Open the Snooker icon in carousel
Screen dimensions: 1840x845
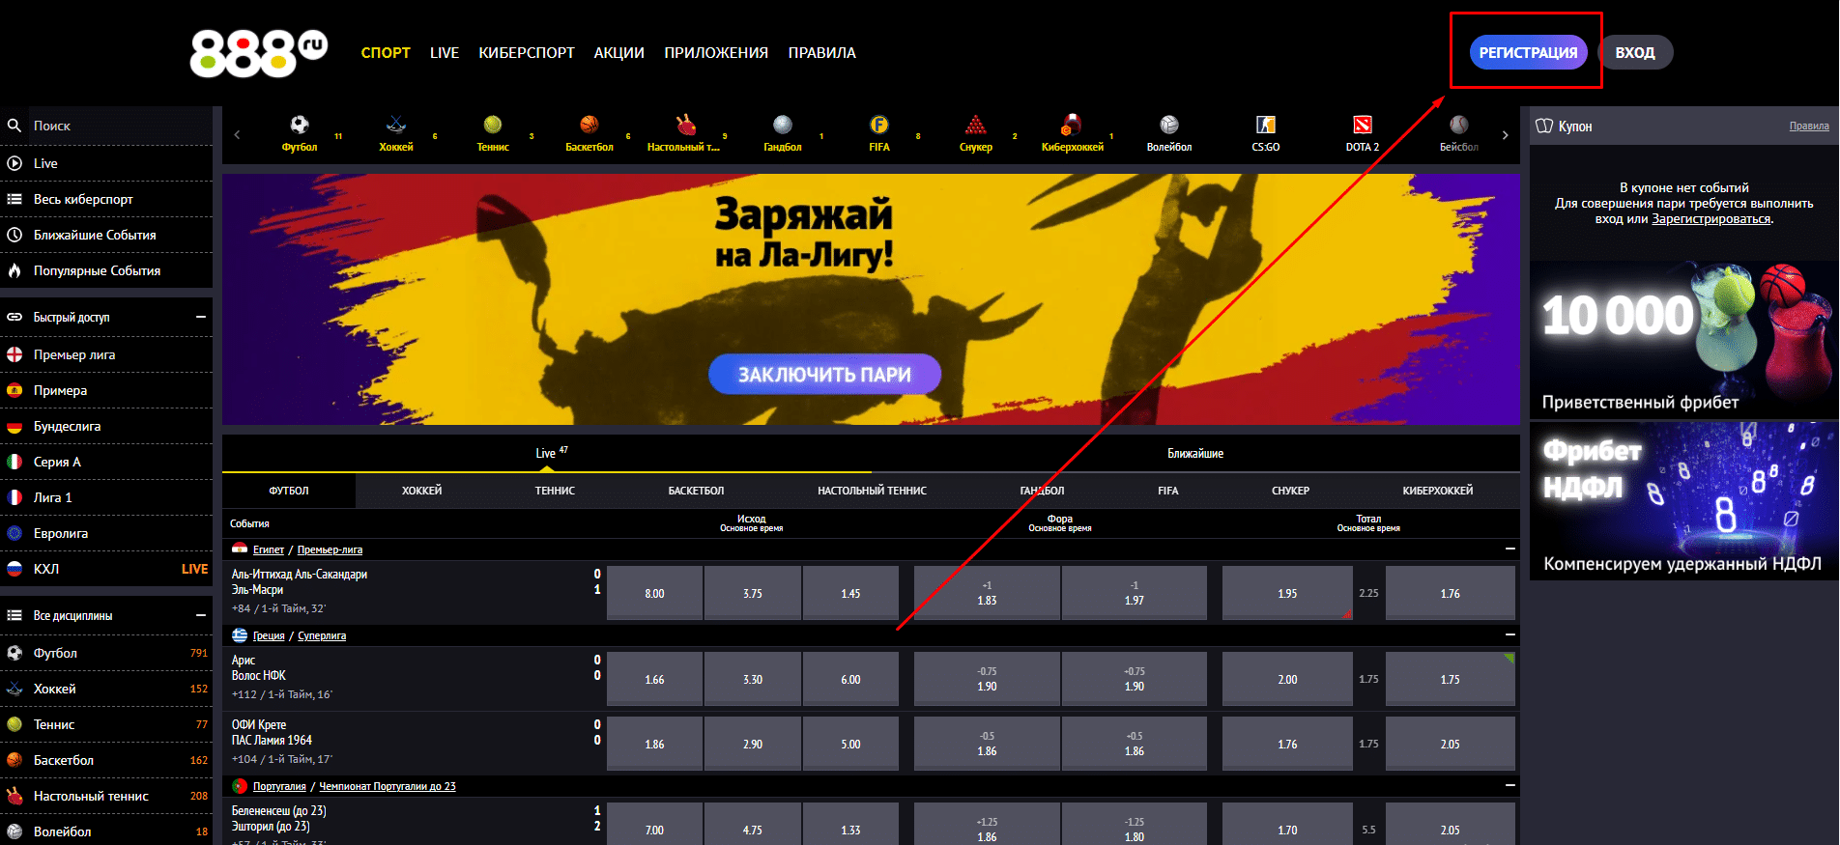click(976, 126)
